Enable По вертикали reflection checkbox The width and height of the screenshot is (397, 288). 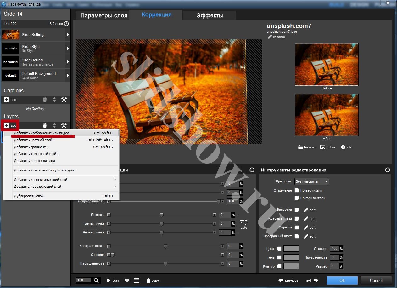click(x=297, y=190)
